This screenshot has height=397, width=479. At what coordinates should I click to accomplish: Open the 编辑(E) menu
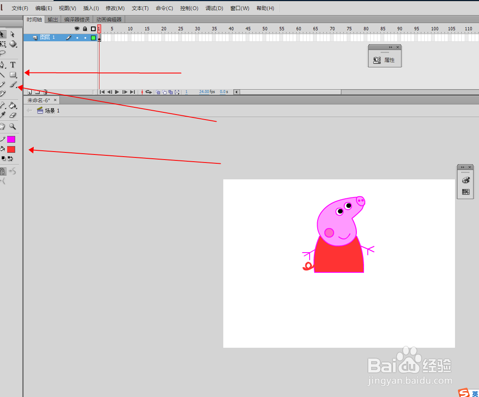[x=44, y=8]
